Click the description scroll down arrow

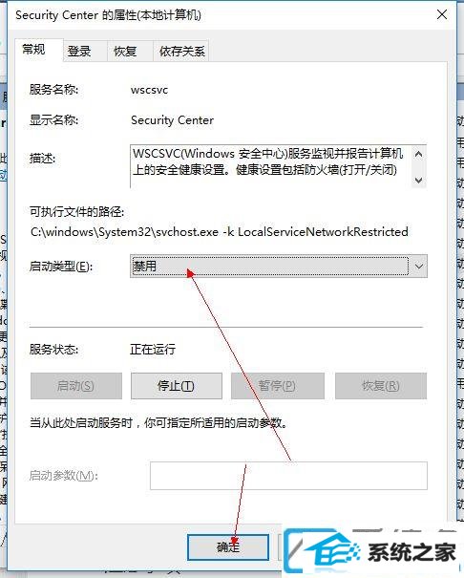click(418, 180)
